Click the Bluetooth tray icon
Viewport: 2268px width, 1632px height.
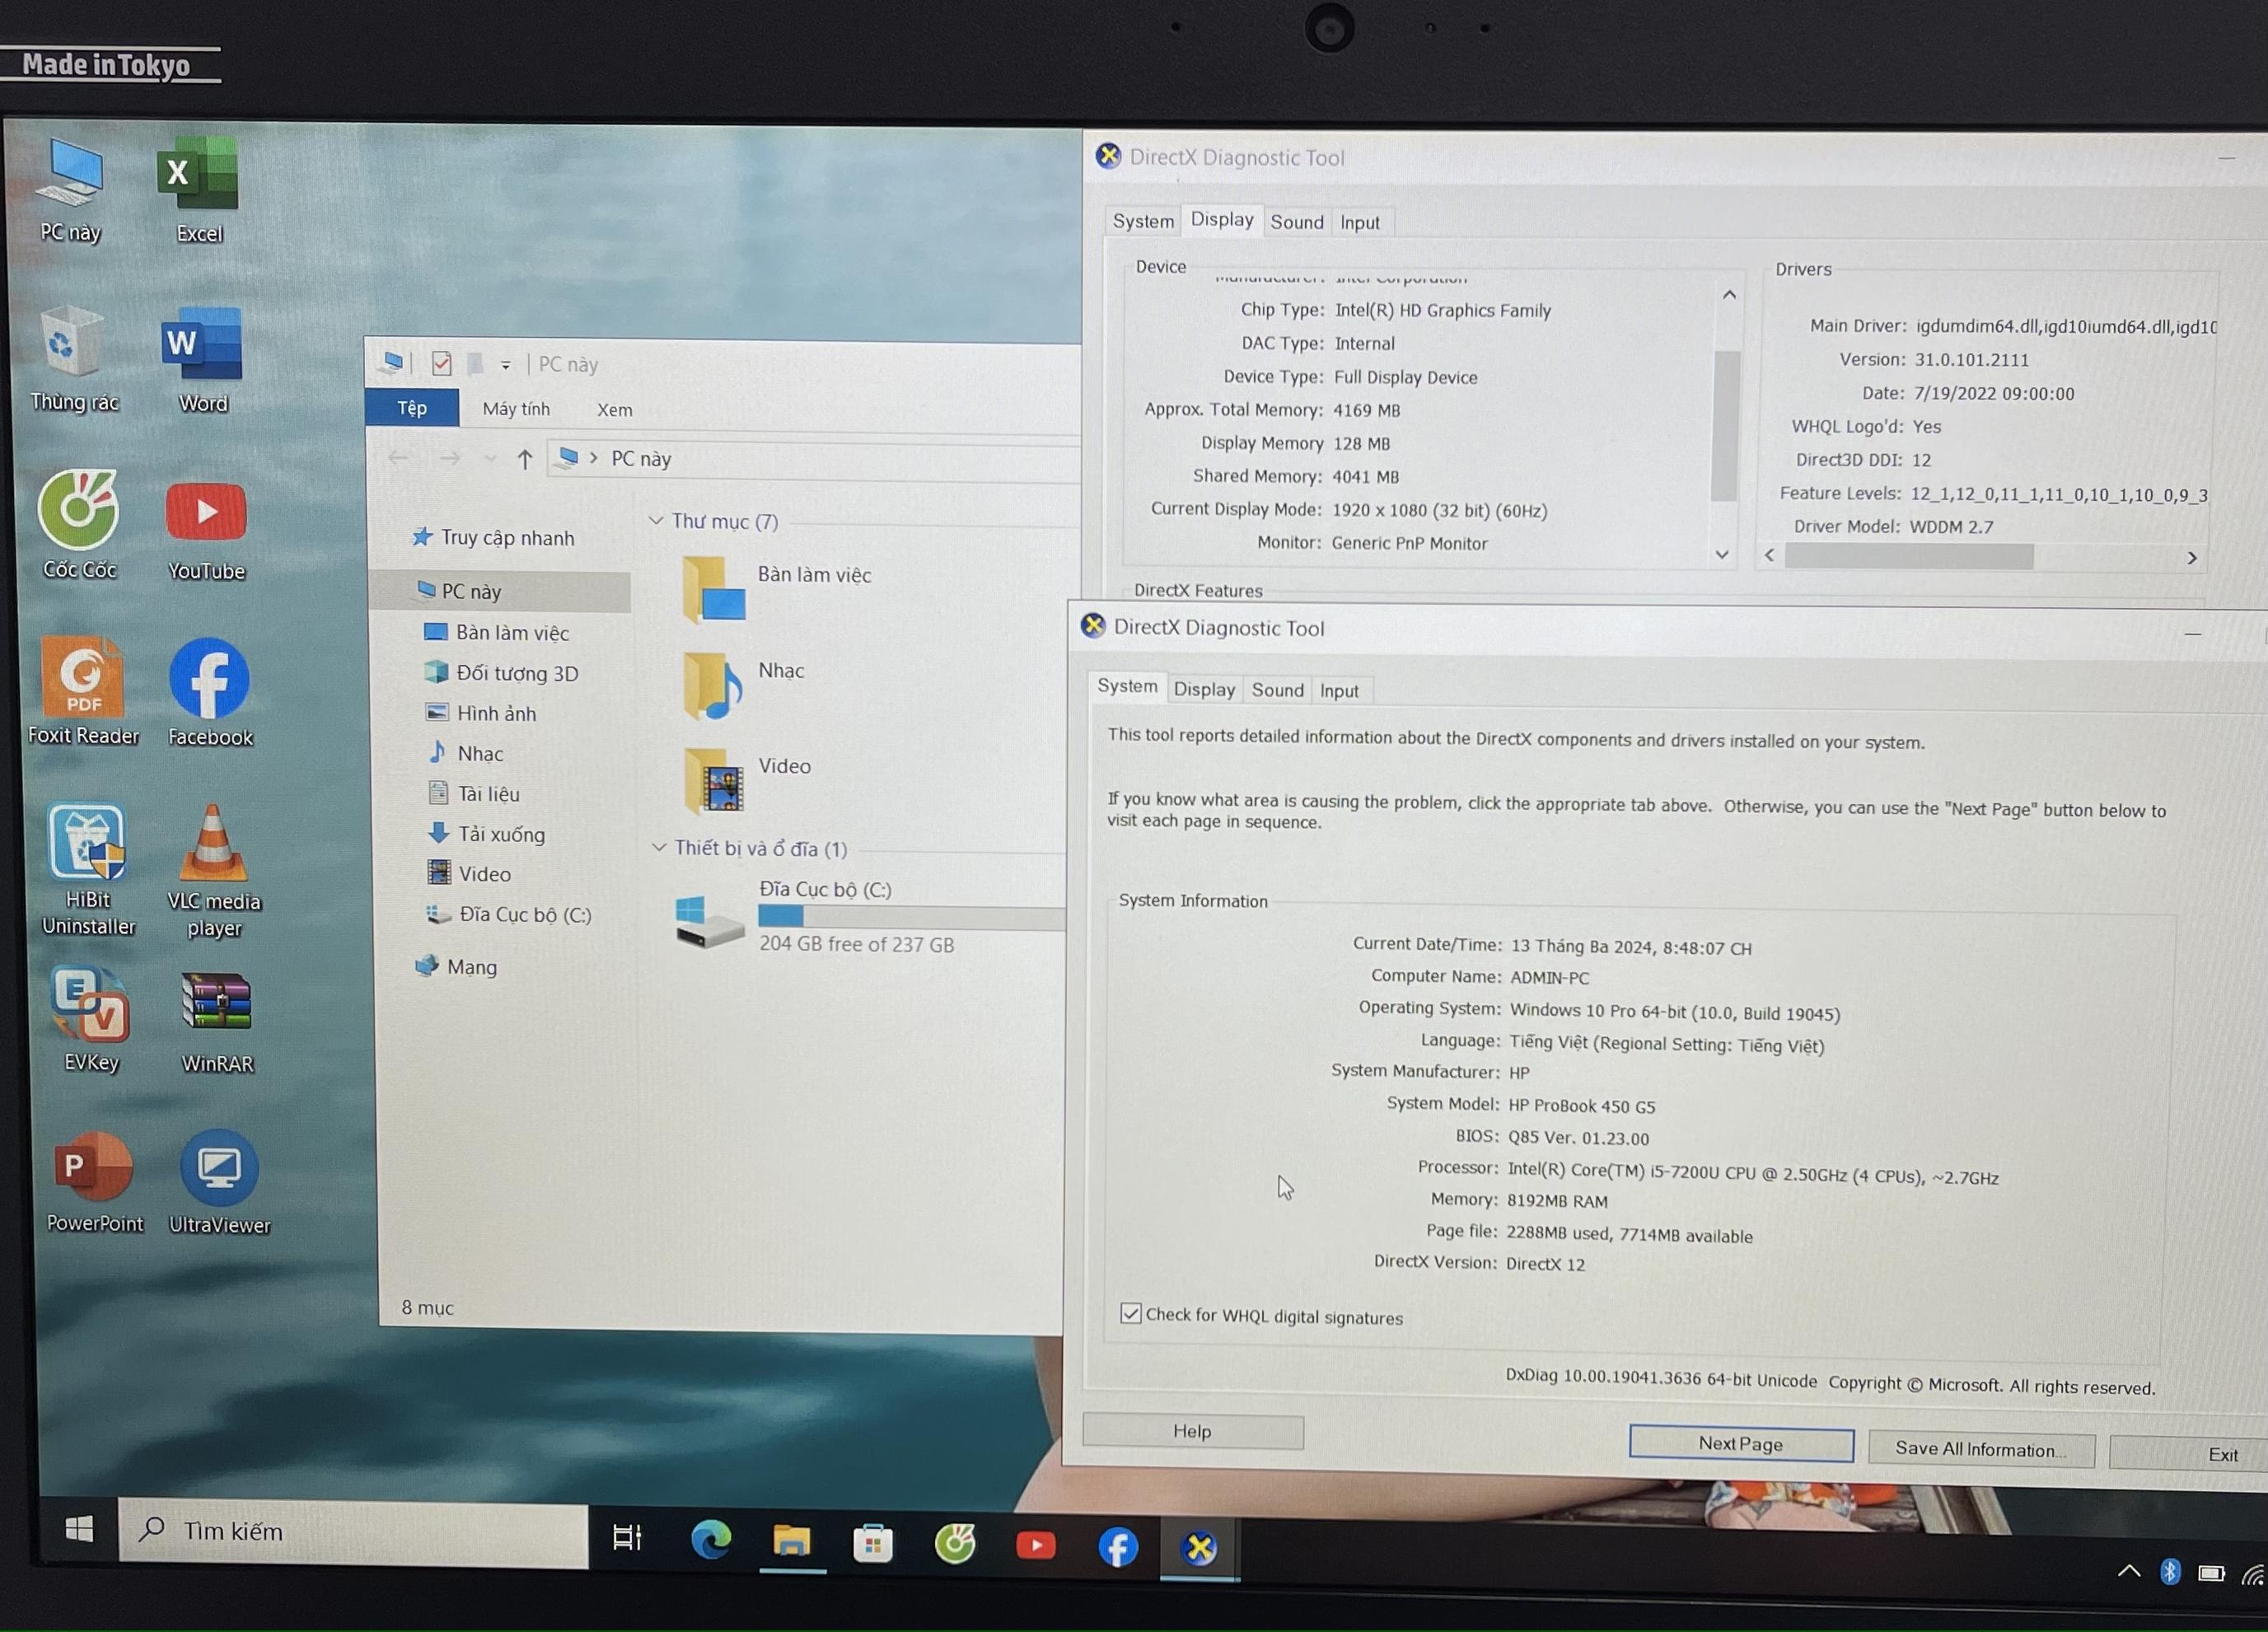click(2170, 1572)
